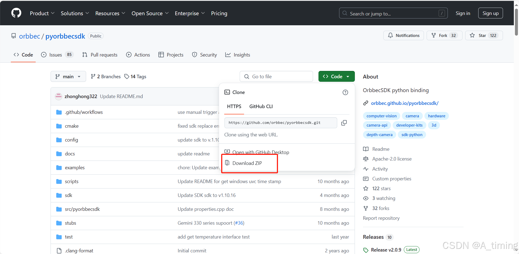Click the Download ZIP option
The height and width of the screenshot is (254, 519).
click(x=247, y=163)
